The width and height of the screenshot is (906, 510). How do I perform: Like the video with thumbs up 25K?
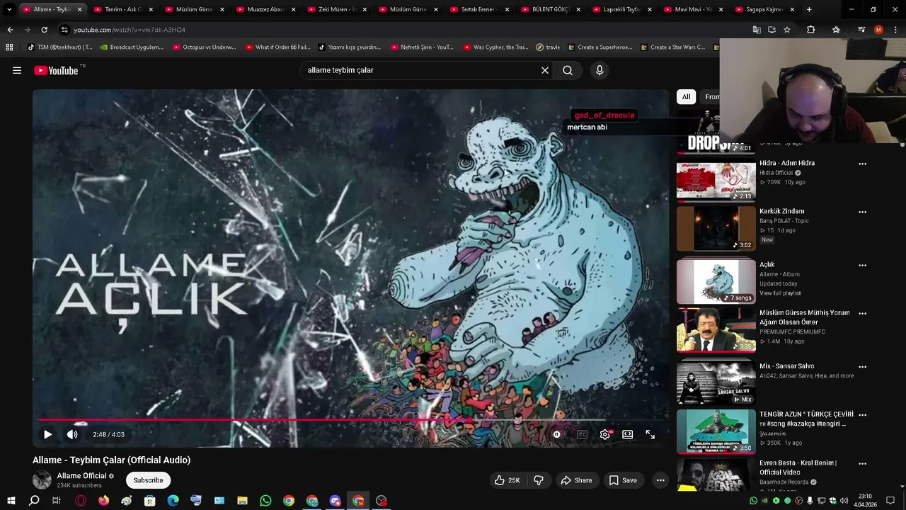pyautogui.click(x=508, y=480)
